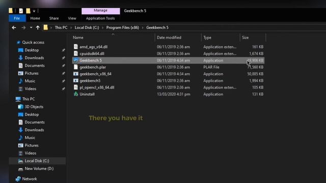
Task: Go up one folder level
Action: (38, 27)
